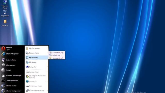Click the Internet Backgammon label text

point(13,91)
